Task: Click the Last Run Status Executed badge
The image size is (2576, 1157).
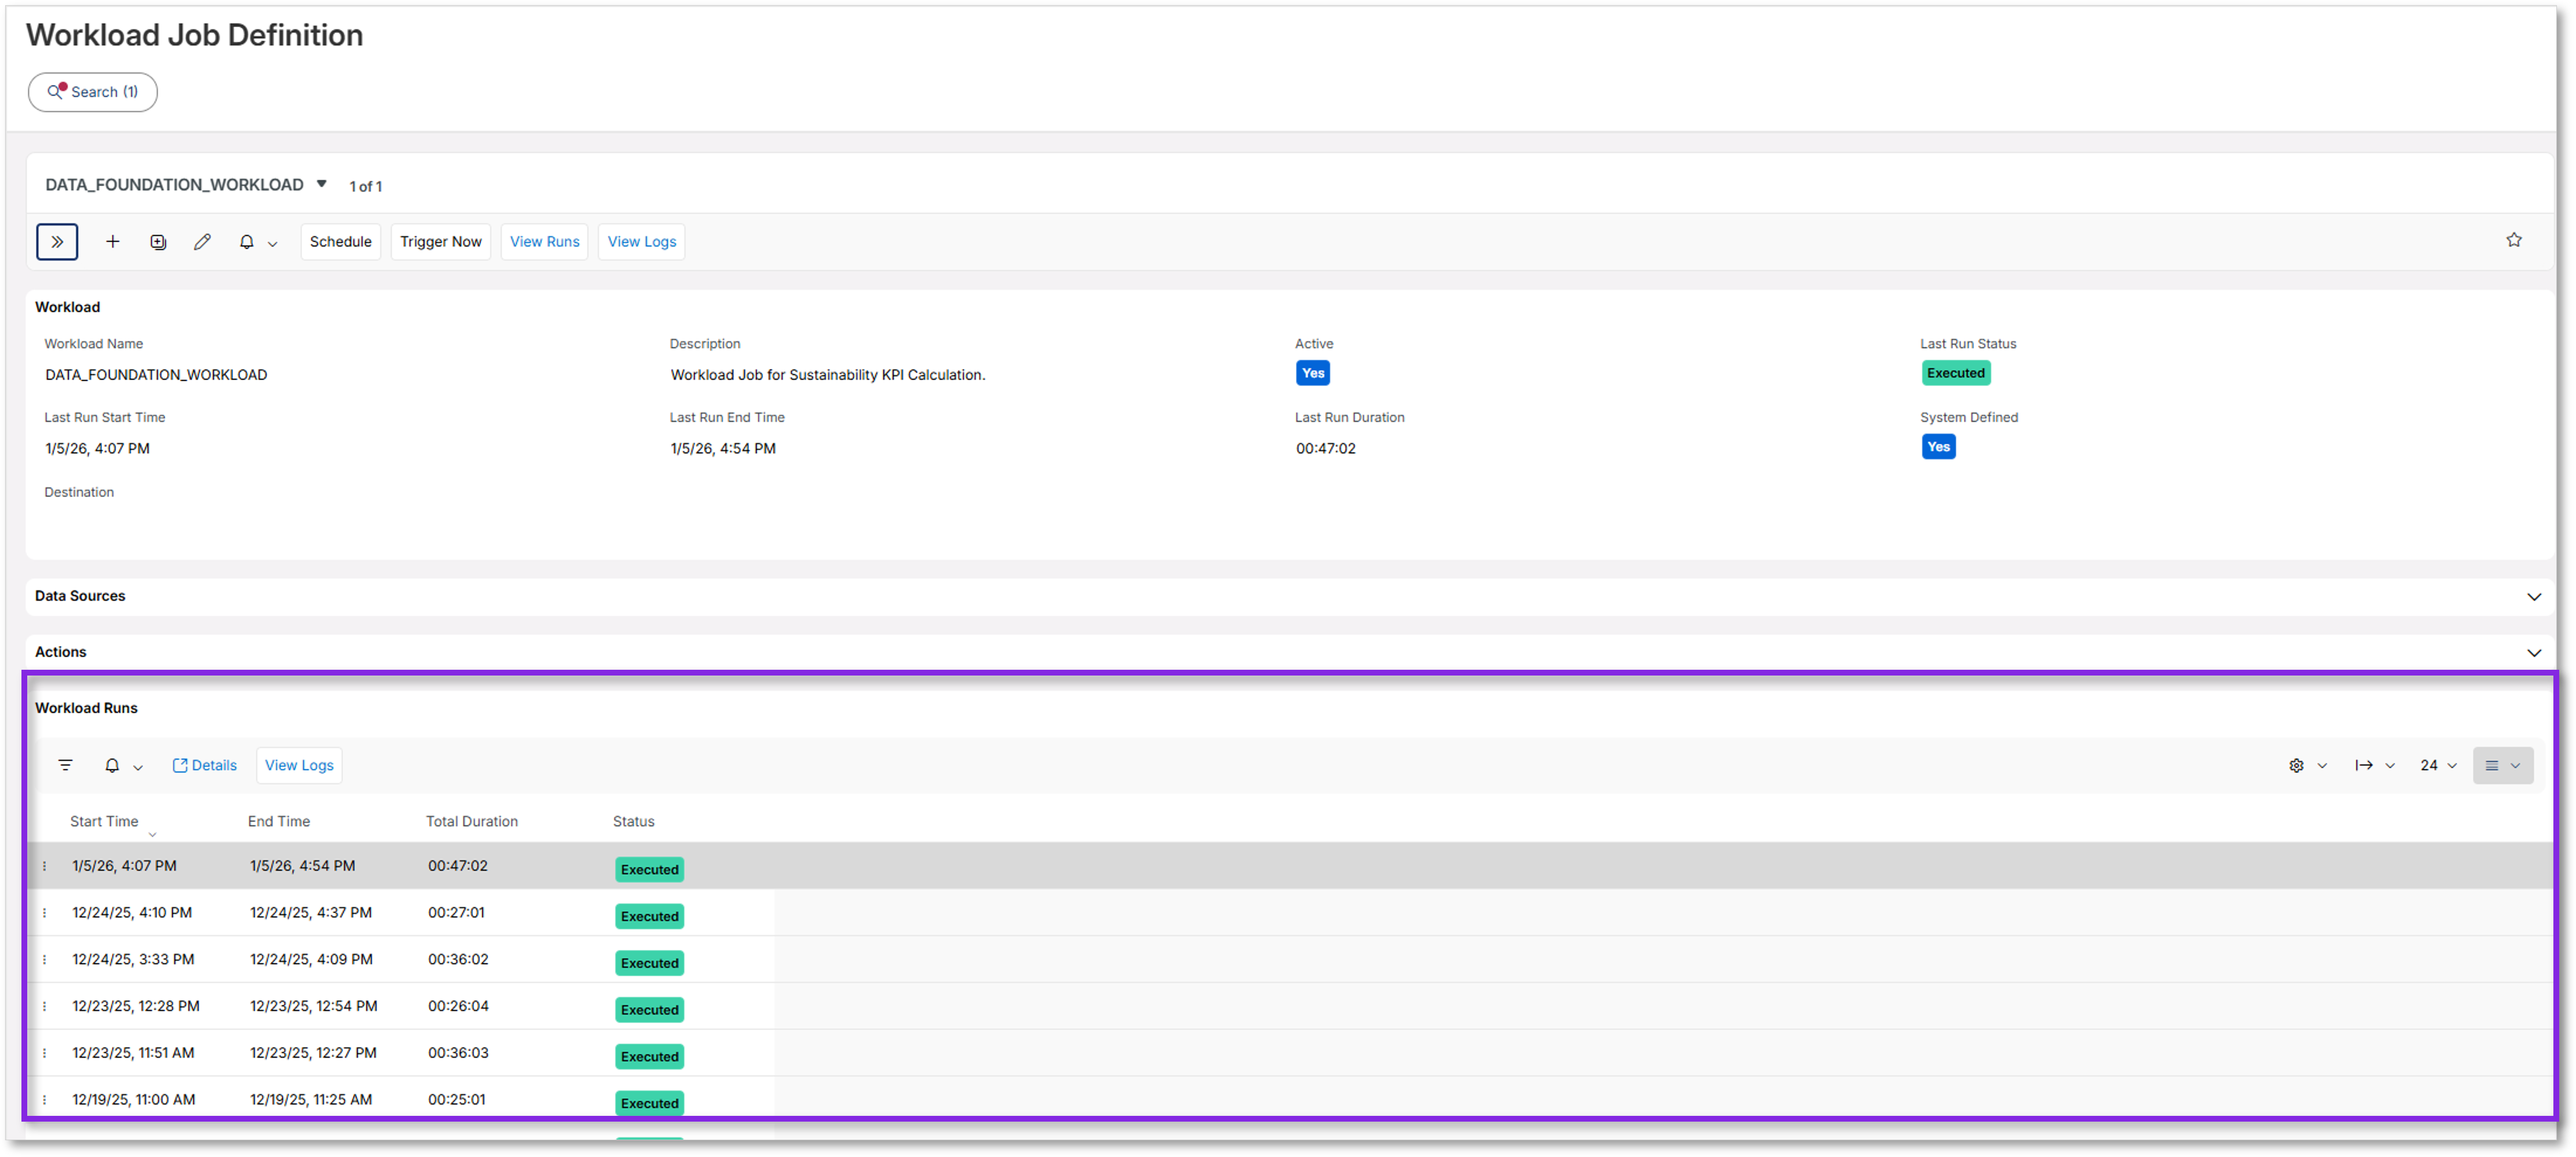Action: pos(1955,373)
